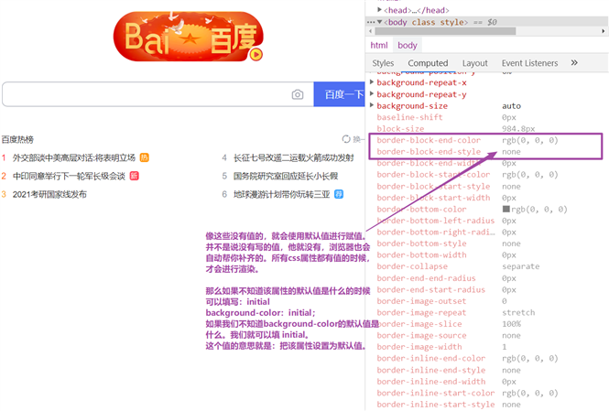Open the more DevTools tabs chevron

[x=574, y=62]
